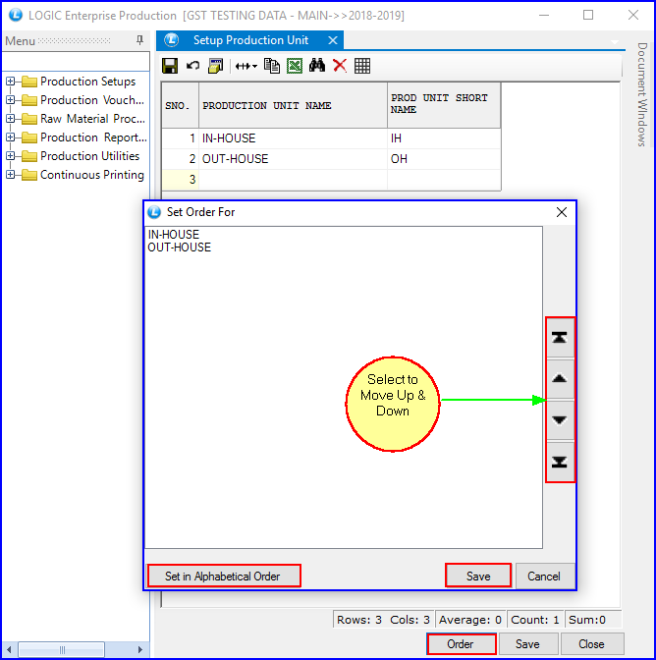Click the Menu panel scrollbar right arrow
Screen dimensions: 656x660
coord(140,649)
